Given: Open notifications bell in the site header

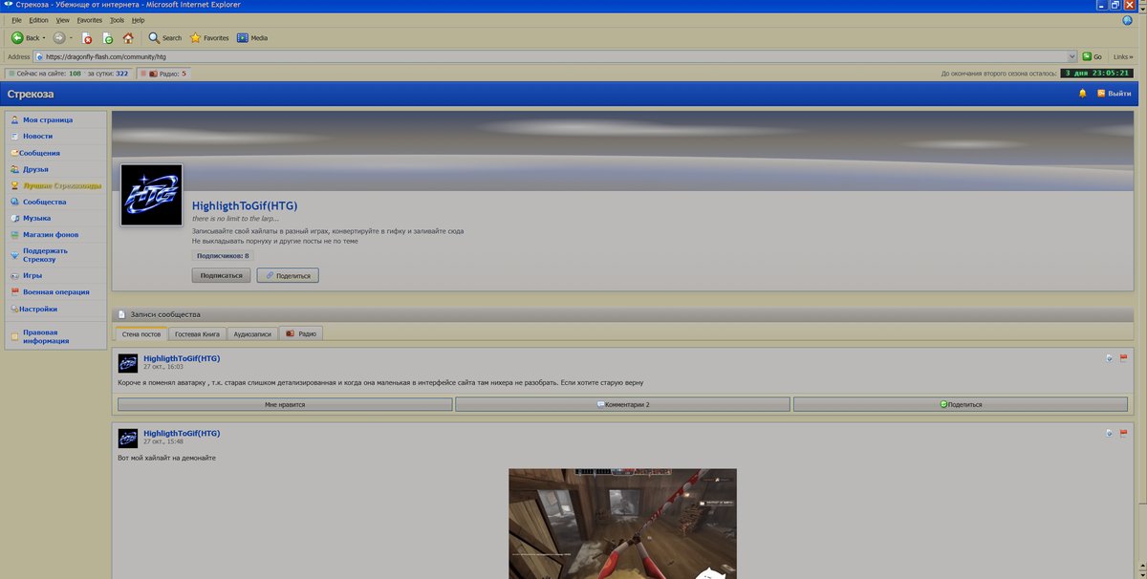Looking at the screenshot, I should (1083, 94).
